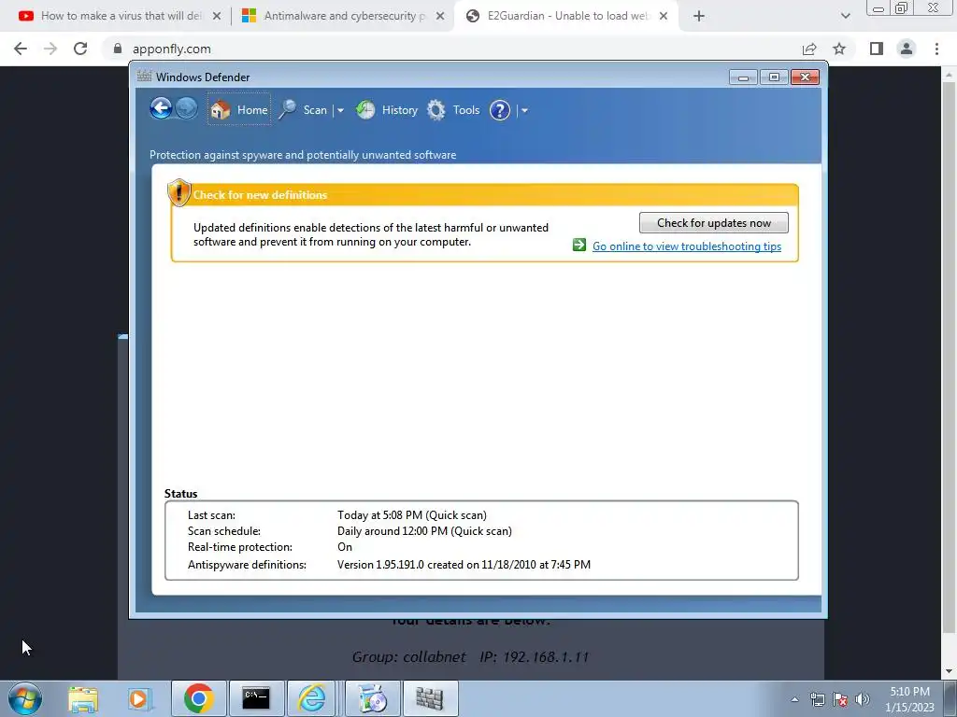The width and height of the screenshot is (957, 717).
Task: Close the Antimalware tab
Action: click(440, 16)
